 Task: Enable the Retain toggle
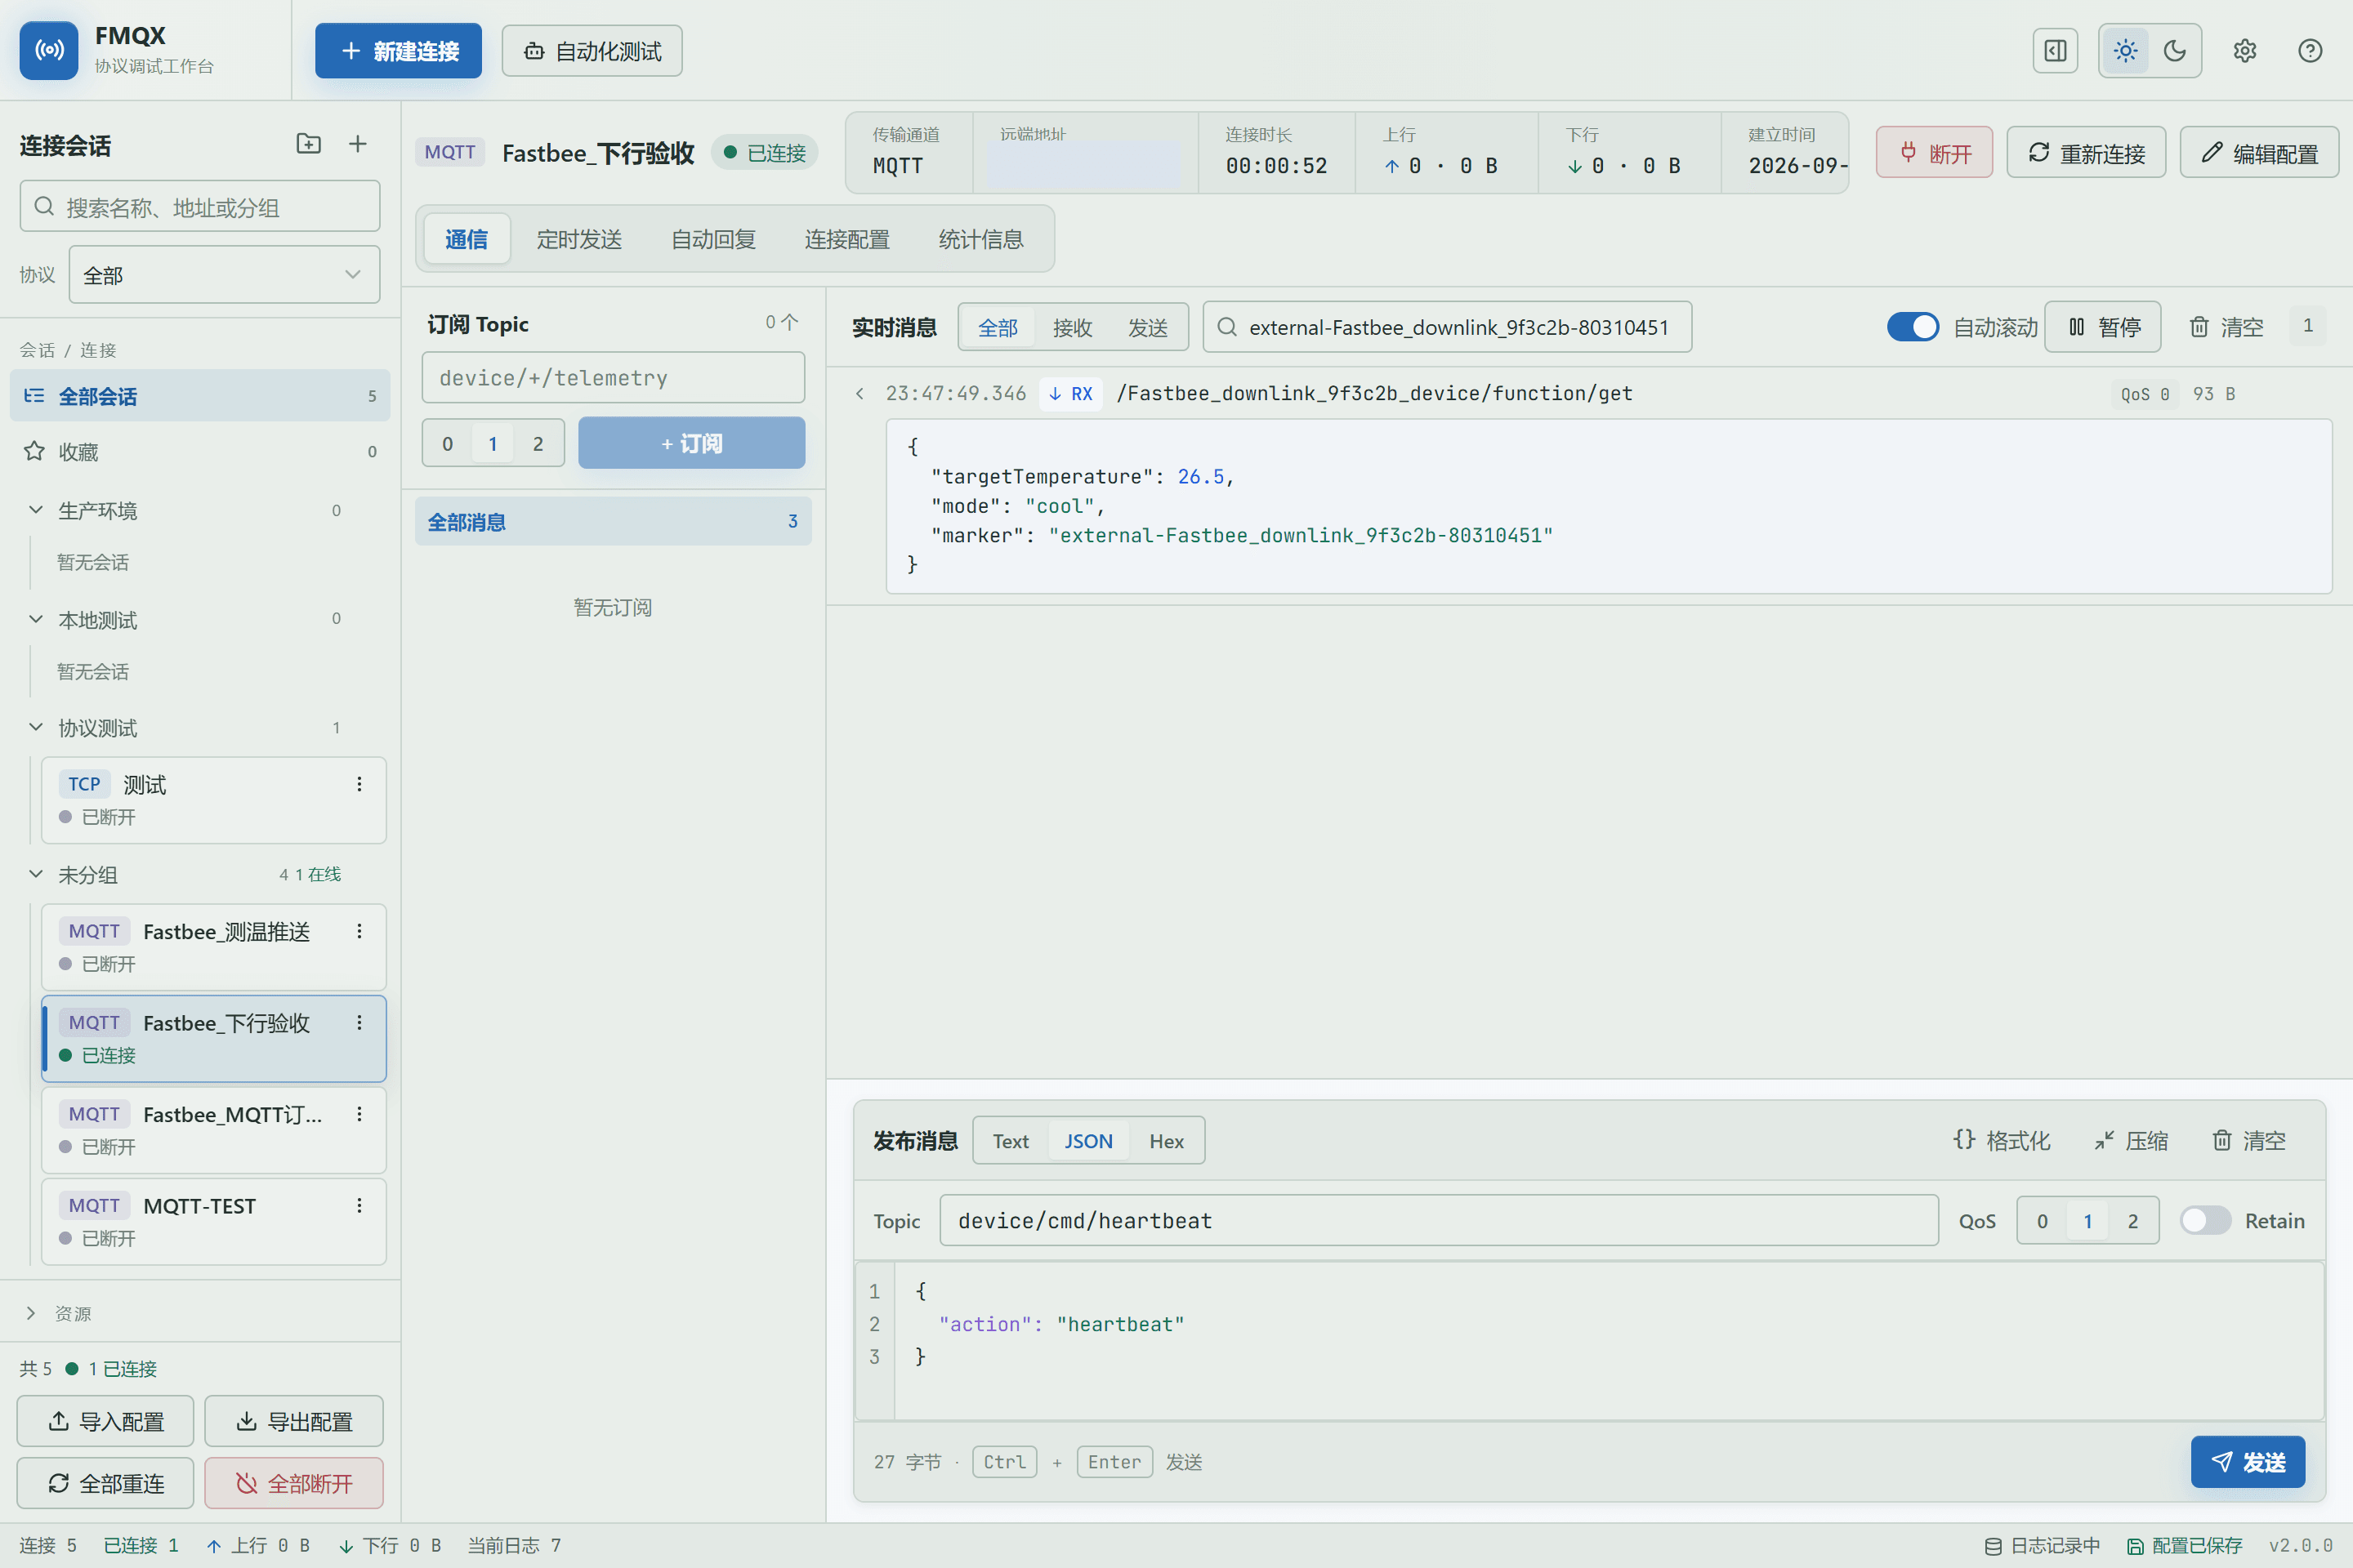pyautogui.click(x=2205, y=1220)
